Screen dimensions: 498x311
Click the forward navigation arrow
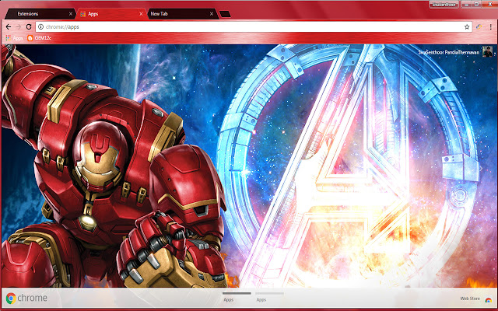coord(19,27)
